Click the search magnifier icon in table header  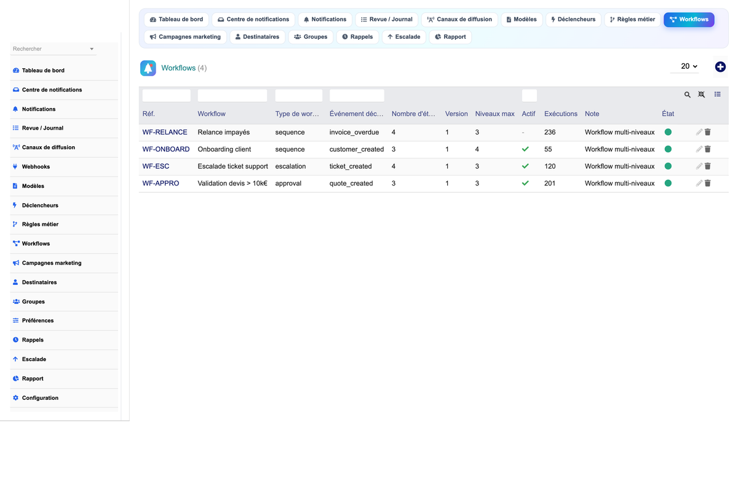pos(688,95)
